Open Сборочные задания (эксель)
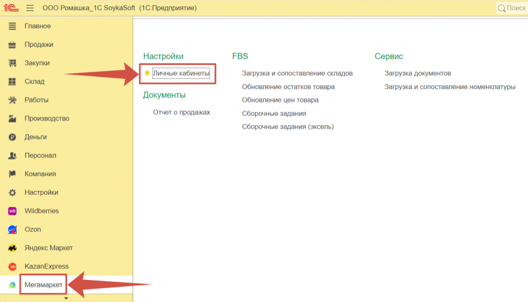Screen dimensions: 528x302 click(x=288, y=127)
